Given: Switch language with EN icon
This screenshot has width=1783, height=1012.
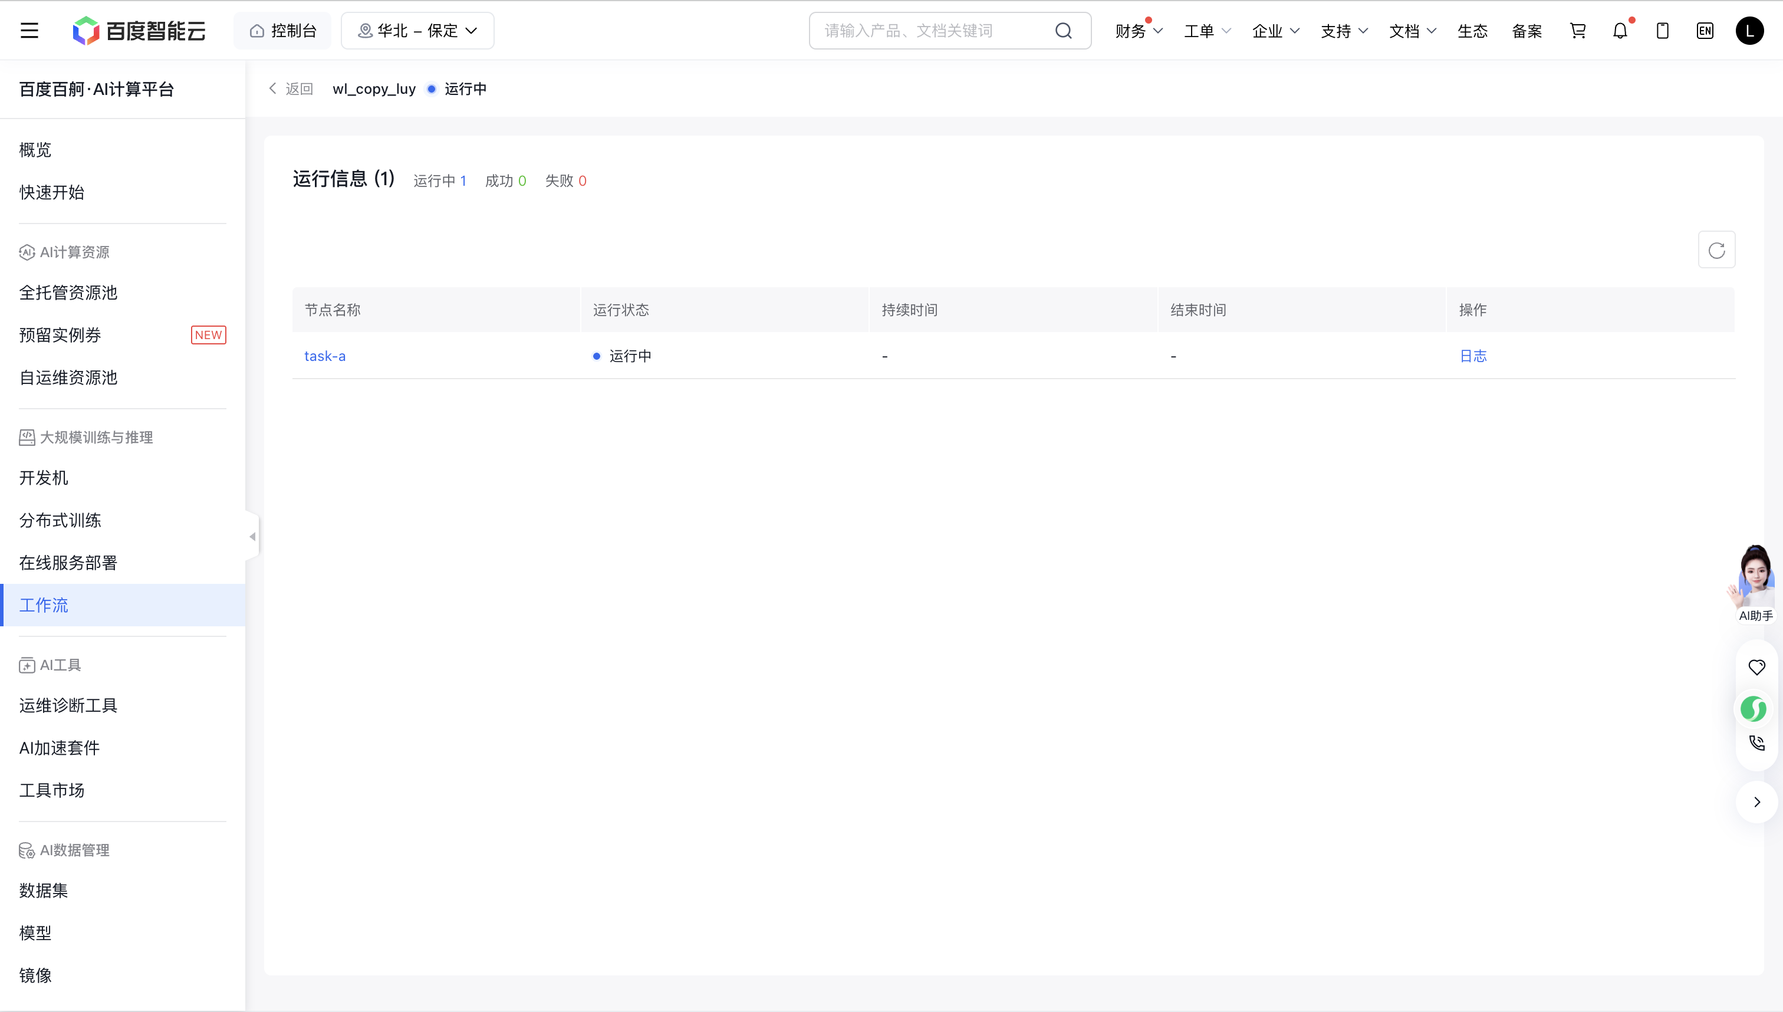Looking at the screenshot, I should pos(1705,31).
